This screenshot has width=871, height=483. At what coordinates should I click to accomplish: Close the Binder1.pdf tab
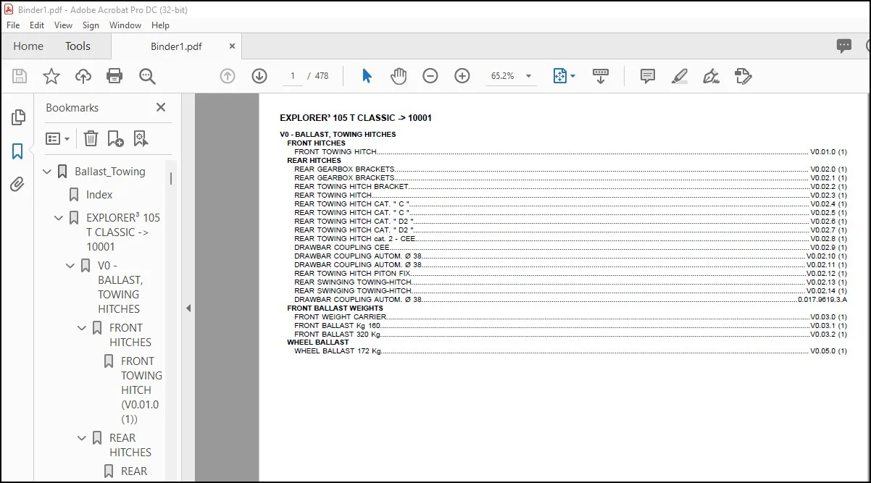232,46
